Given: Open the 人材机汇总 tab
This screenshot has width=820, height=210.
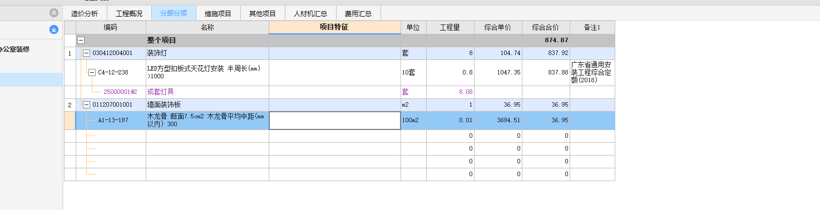Looking at the screenshot, I should pos(310,13).
